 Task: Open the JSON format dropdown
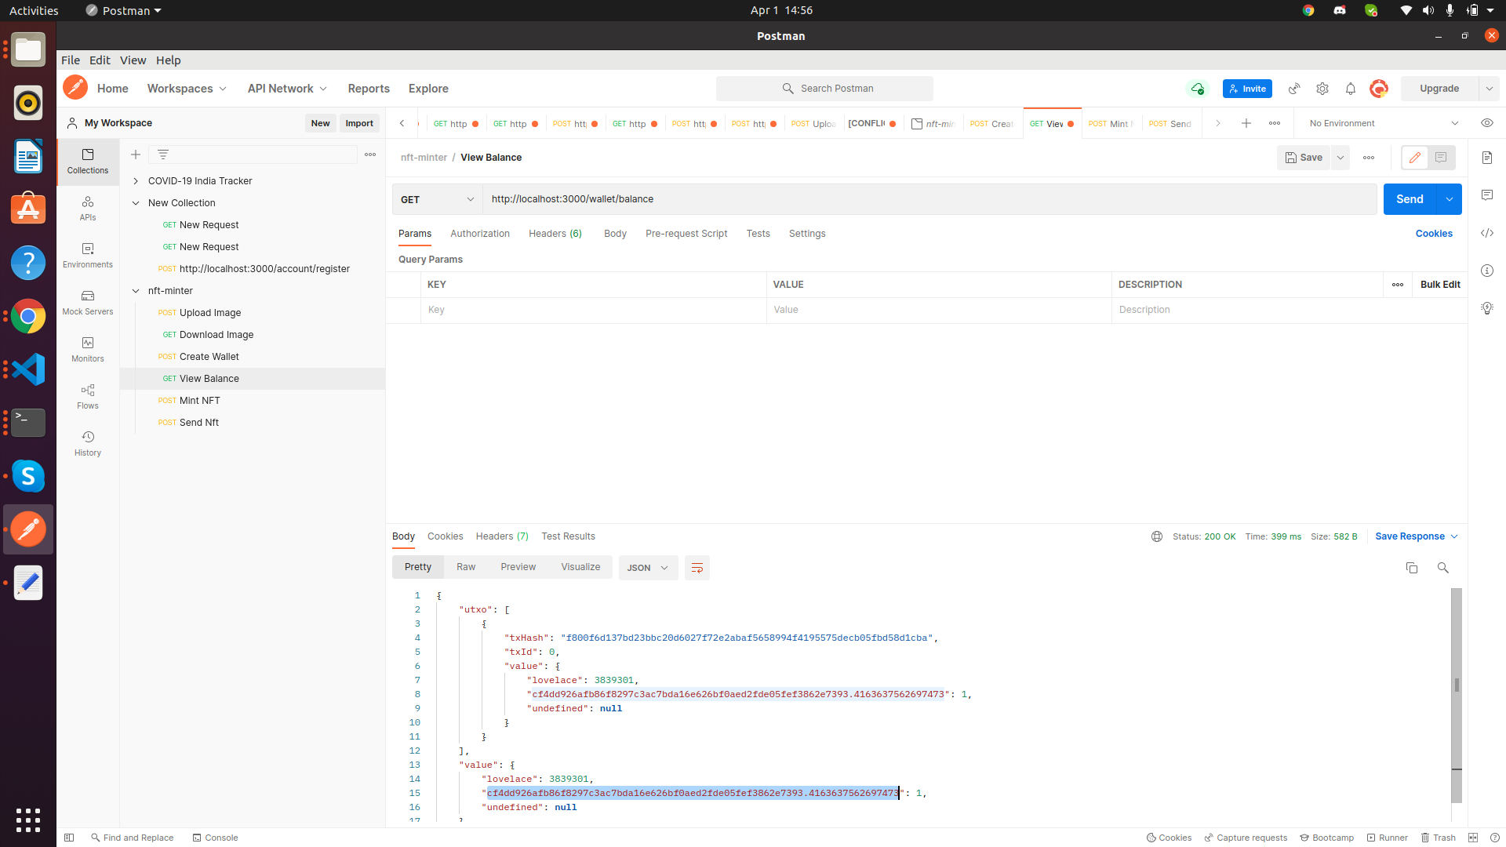(x=648, y=568)
